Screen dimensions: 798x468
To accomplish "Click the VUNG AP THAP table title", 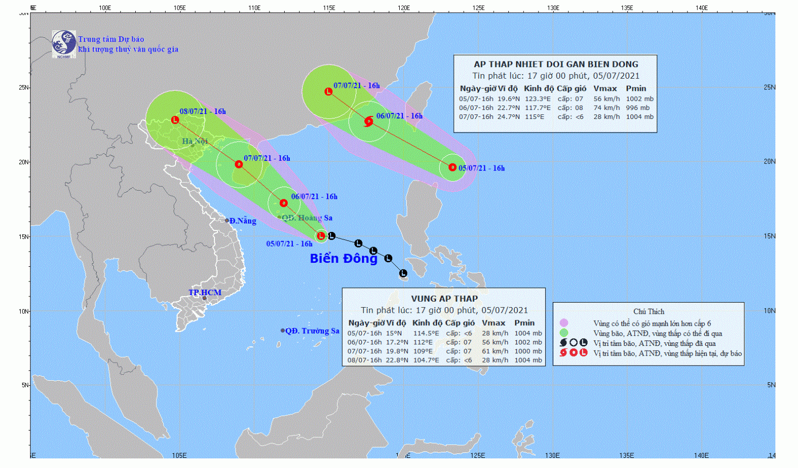I will point(444,299).
